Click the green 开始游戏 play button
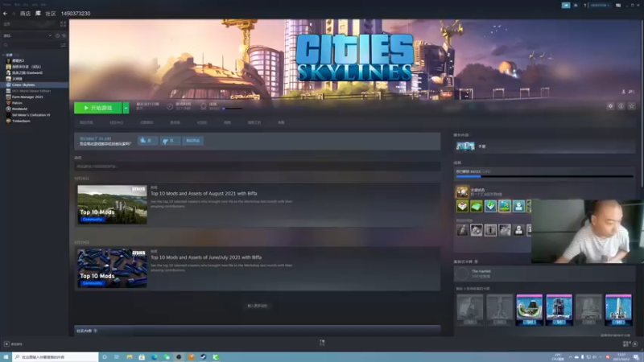The height and width of the screenshot is (362, 644). (97, 108)
